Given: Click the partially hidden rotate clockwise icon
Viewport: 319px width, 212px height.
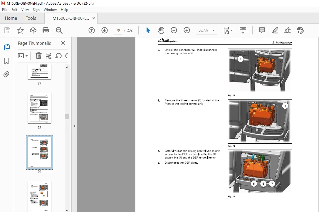Looking at the screenshot, I should pyautogui.click(x=66, y=56).
